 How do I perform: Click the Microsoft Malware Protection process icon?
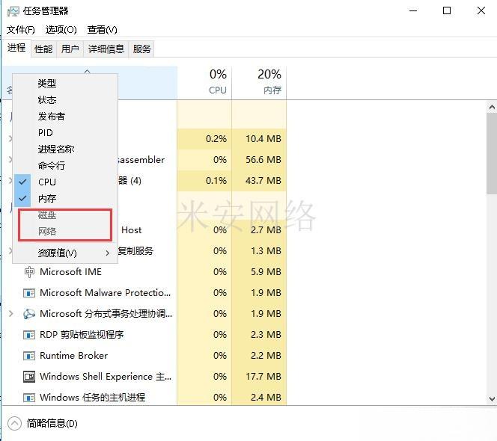[x=30, y=293]
